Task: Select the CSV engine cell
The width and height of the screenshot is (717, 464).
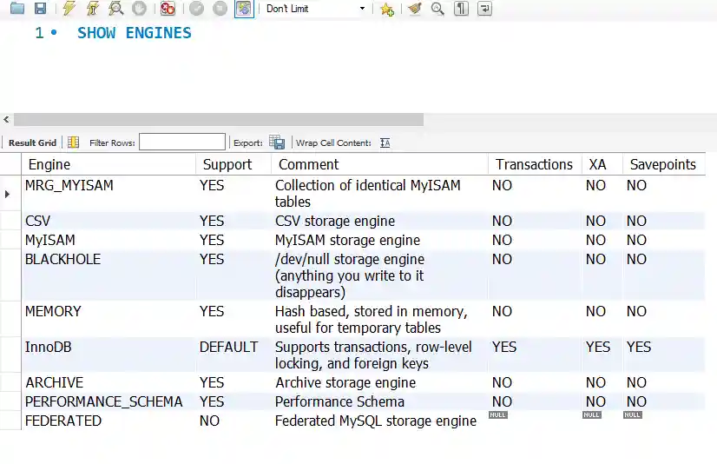Action: pyautogui.click(x=109, y=221)
